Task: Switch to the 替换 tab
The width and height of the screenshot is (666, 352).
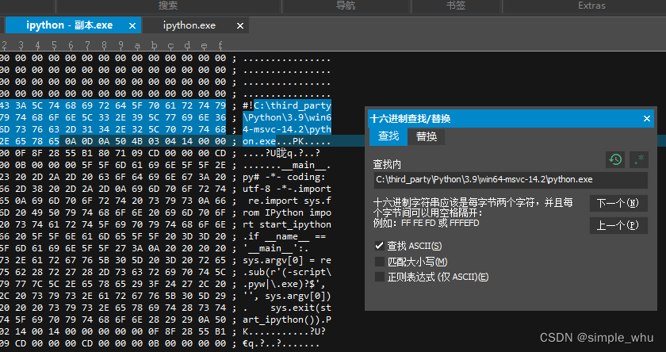Action: 427,136
